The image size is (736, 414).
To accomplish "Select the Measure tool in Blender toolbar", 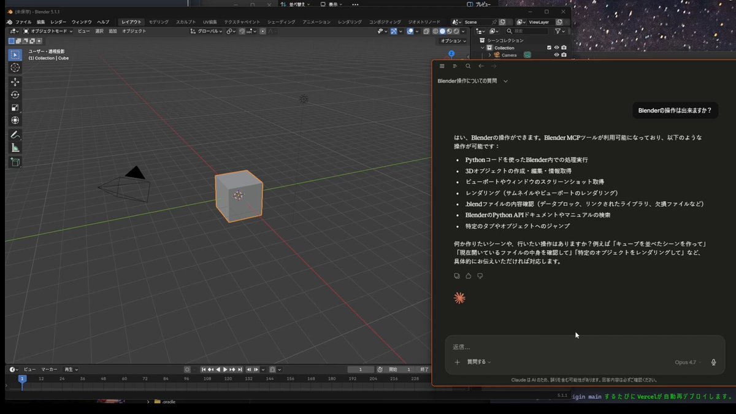I will [x=15, y=147].
